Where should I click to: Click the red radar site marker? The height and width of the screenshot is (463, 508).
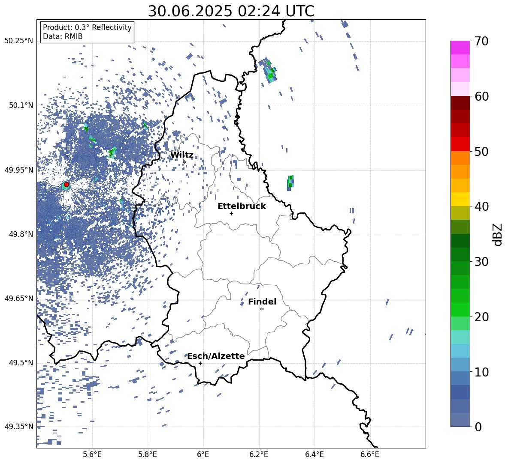pos(67,185)
